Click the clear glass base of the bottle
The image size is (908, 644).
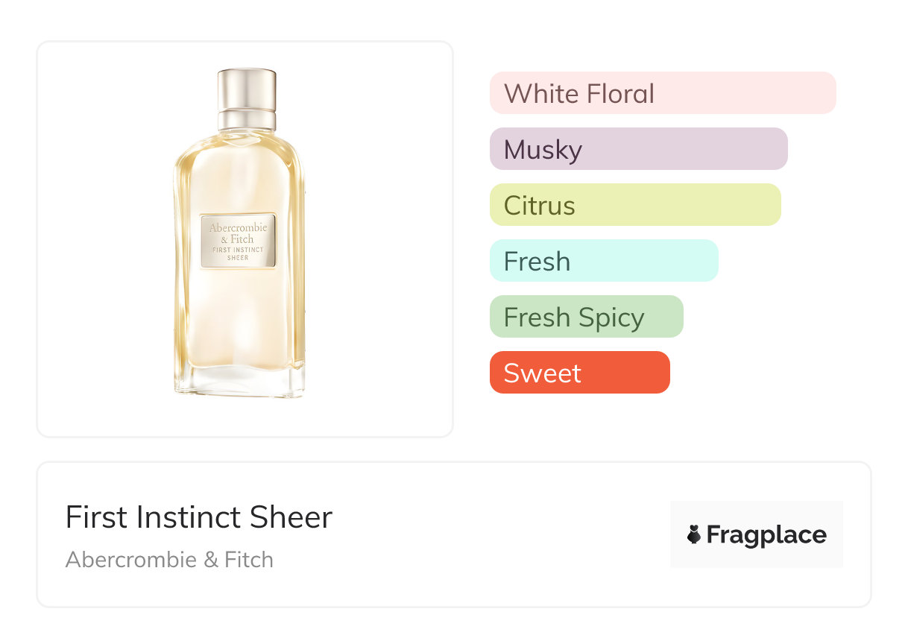239,380
